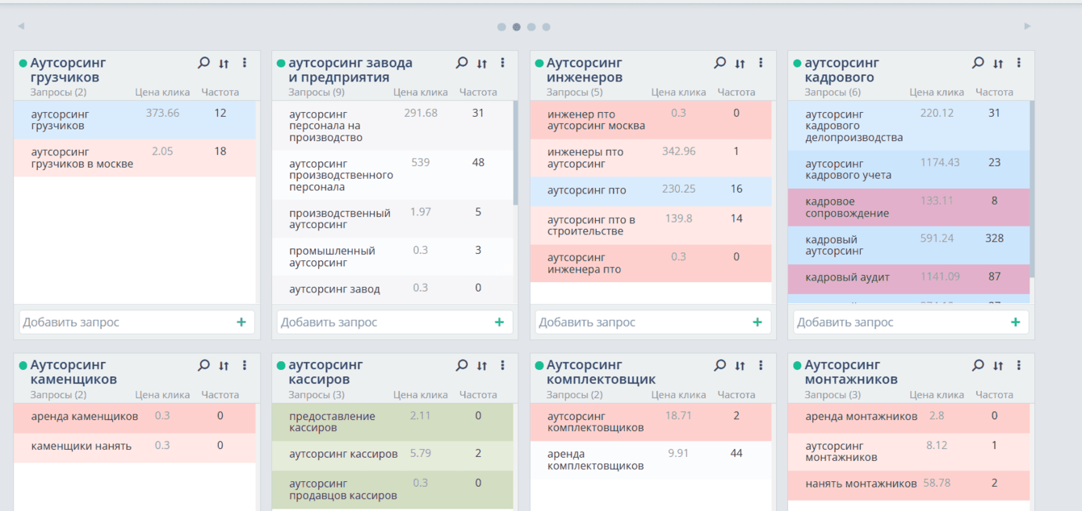Search within аутсорсинг кассиров group
The width and height of the screenshot is (1082, 511).
click(462, 365)
